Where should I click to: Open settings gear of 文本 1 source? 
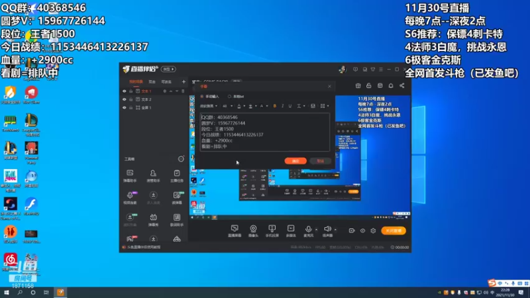coord(164,91)
